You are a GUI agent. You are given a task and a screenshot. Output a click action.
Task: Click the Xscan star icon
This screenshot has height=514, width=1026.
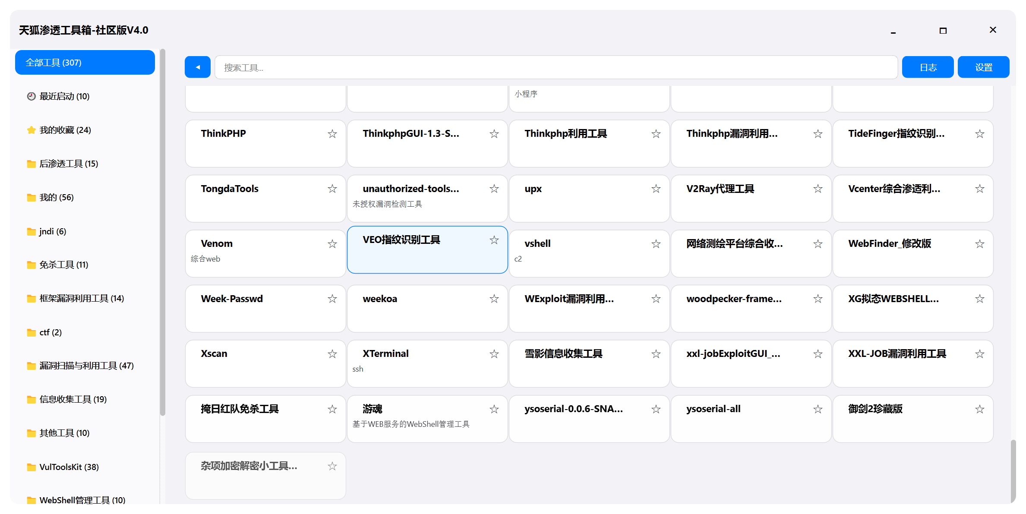pyautogui.click(x=332, y=354)
